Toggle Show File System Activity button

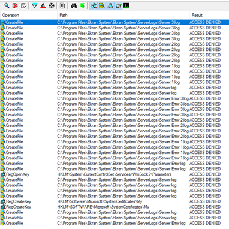(102, 6)
